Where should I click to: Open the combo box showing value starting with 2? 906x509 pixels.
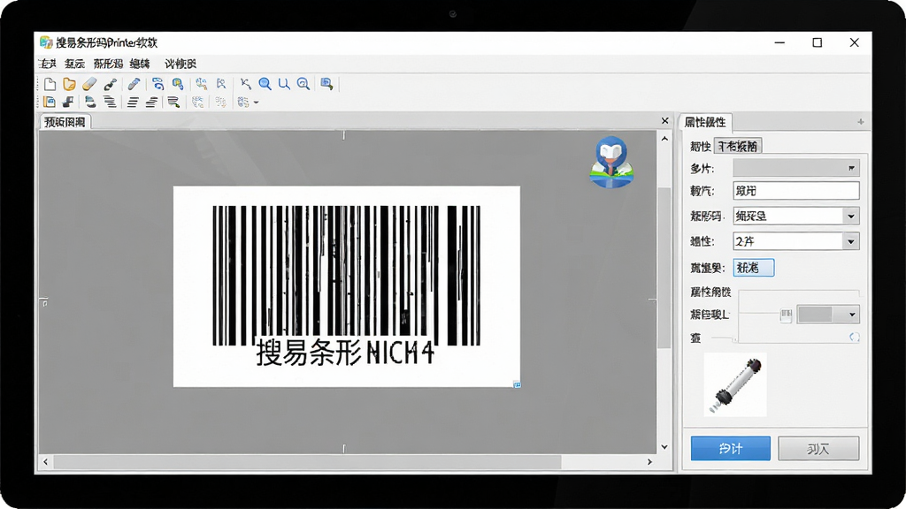click(795, 241)
